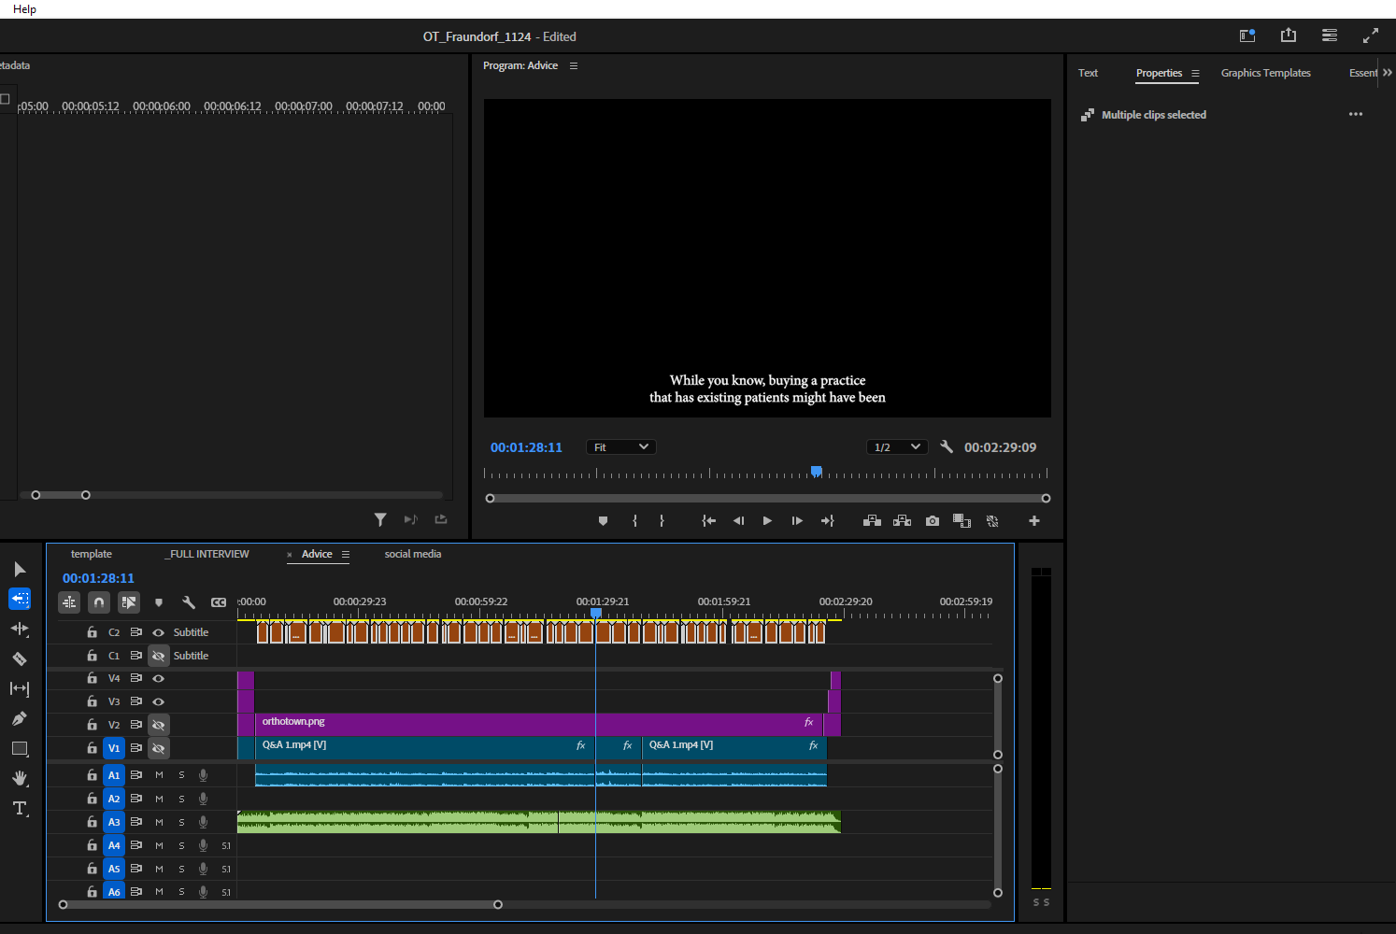1396x934 pixels.
Task: Solo the A2 audio track
Action: [181, 799]
